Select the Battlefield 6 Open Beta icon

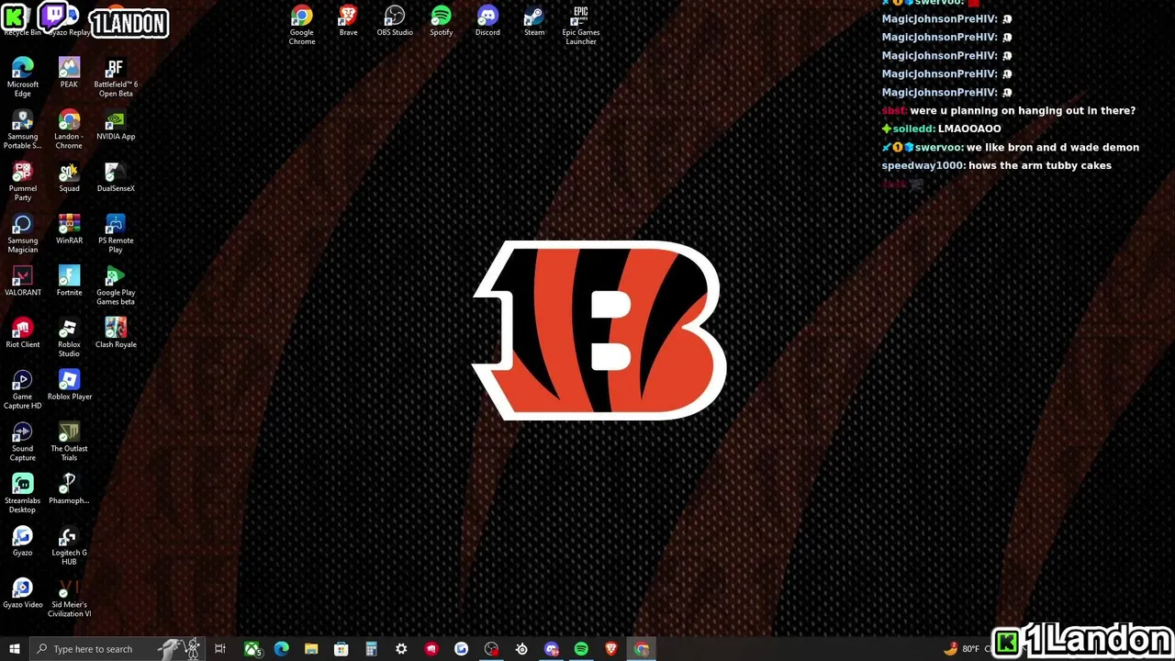point(116,77)
